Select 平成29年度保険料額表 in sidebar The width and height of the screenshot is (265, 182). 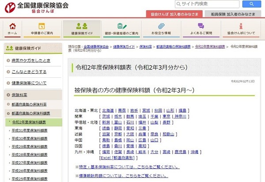[x=30, y=147]
